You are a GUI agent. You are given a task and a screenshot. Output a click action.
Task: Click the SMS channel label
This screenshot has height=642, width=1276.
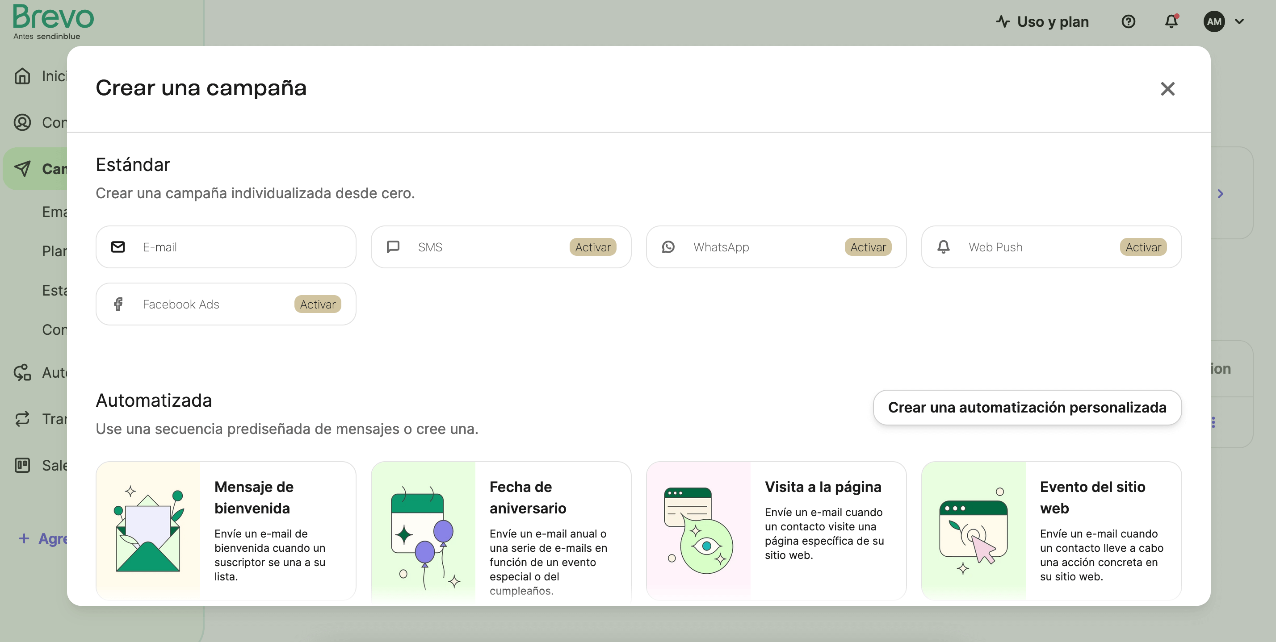(430, 247)
